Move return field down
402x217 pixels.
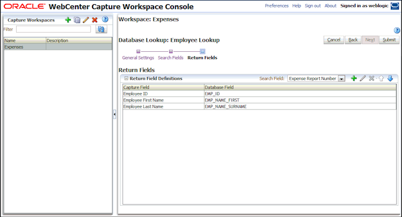[x=390, y=79]
